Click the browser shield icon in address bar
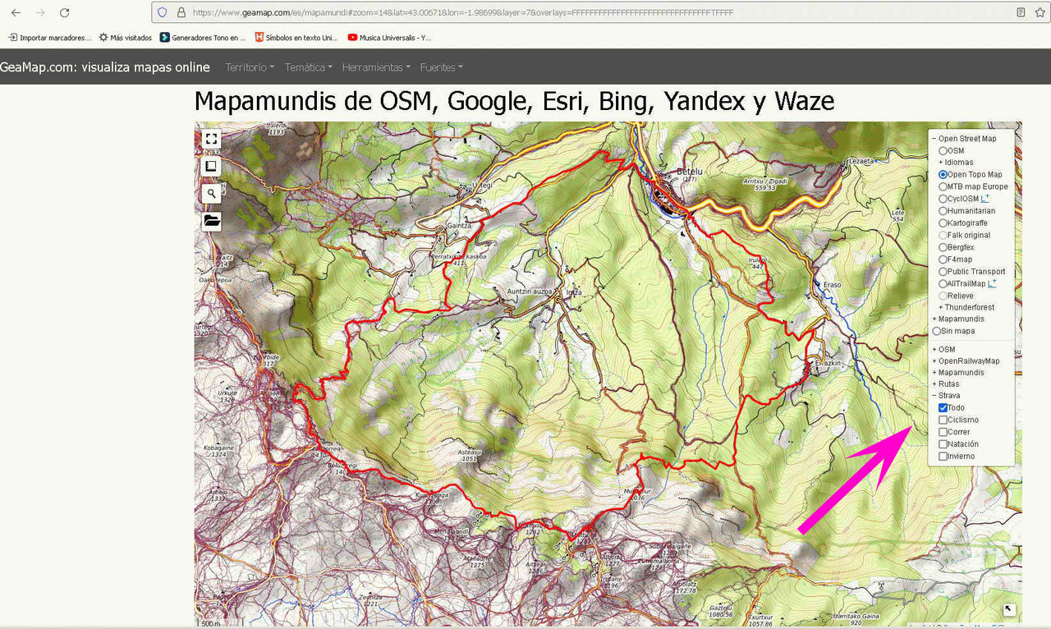The width and height of the screenshot is (1051, 629). (161, 12)
